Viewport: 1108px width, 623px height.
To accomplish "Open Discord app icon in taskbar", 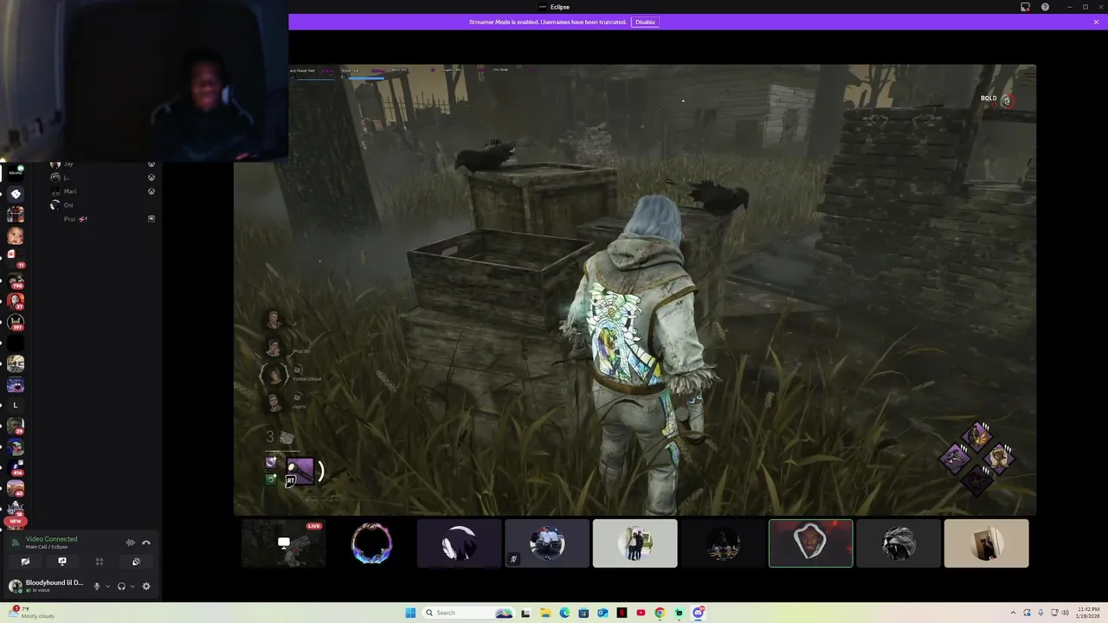I will pyautogui.click(x=698, y=613).
